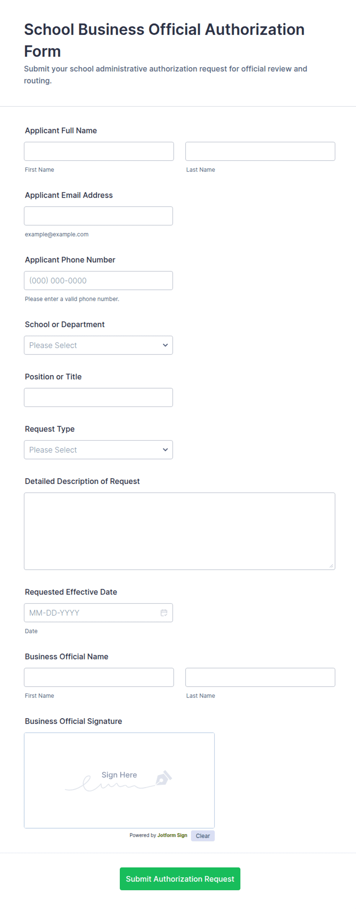Screen dimensions: 356x909
Task: Open the calendar picker icon
Action: 164,613
